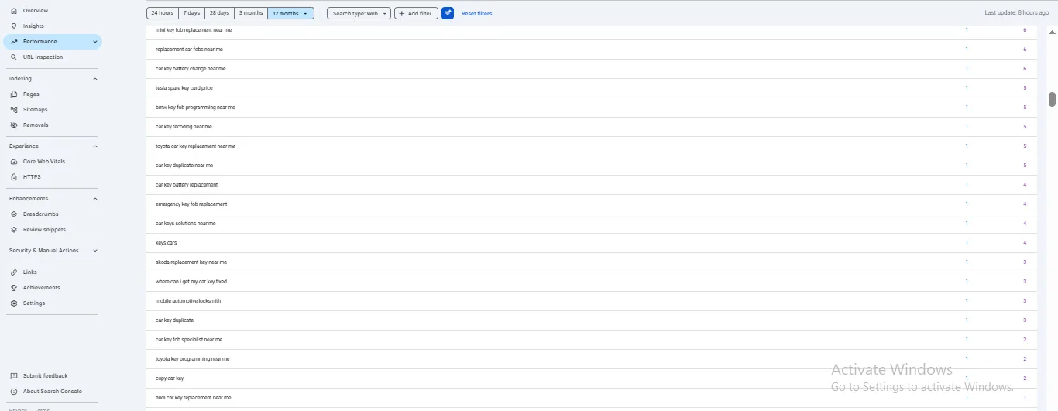
Task: Open the Search type: Web dropdown
Action: point(359,13)
